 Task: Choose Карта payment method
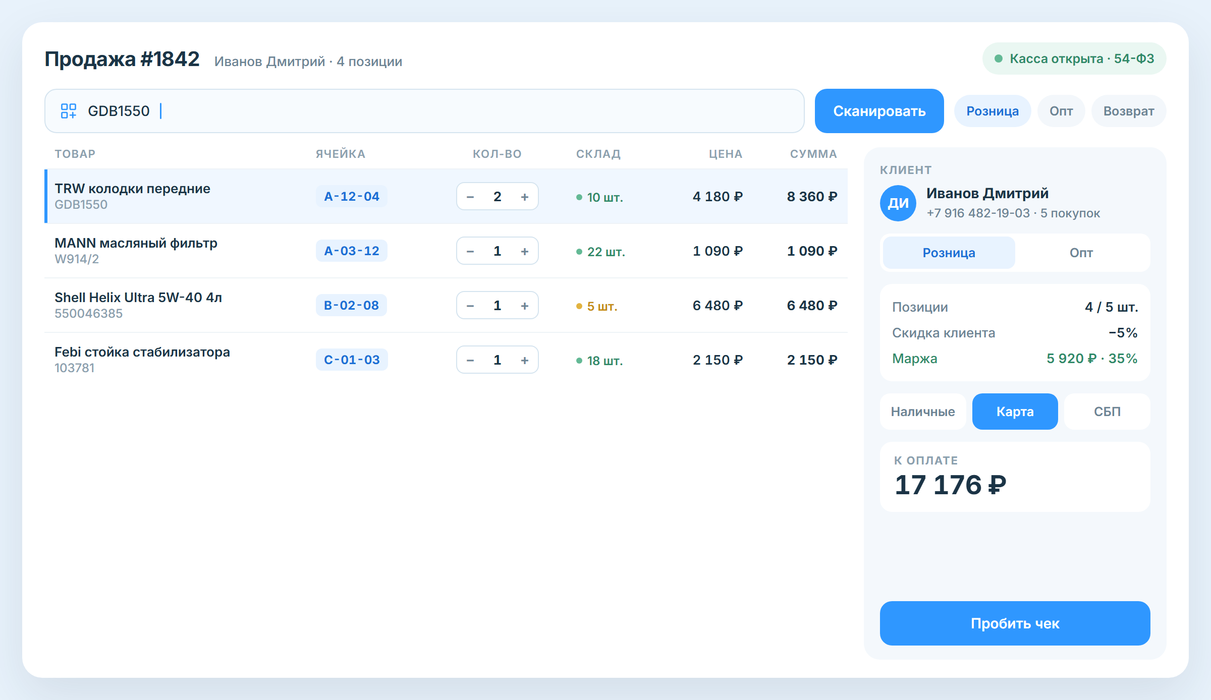pyautogui.click(x=1015, y=412)
